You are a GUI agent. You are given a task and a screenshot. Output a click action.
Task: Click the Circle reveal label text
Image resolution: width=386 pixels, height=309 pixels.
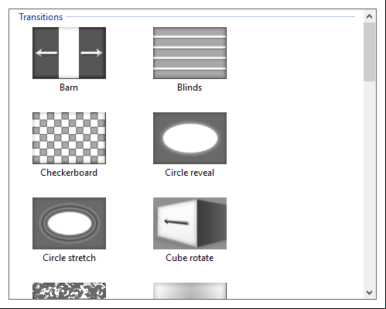190,173
